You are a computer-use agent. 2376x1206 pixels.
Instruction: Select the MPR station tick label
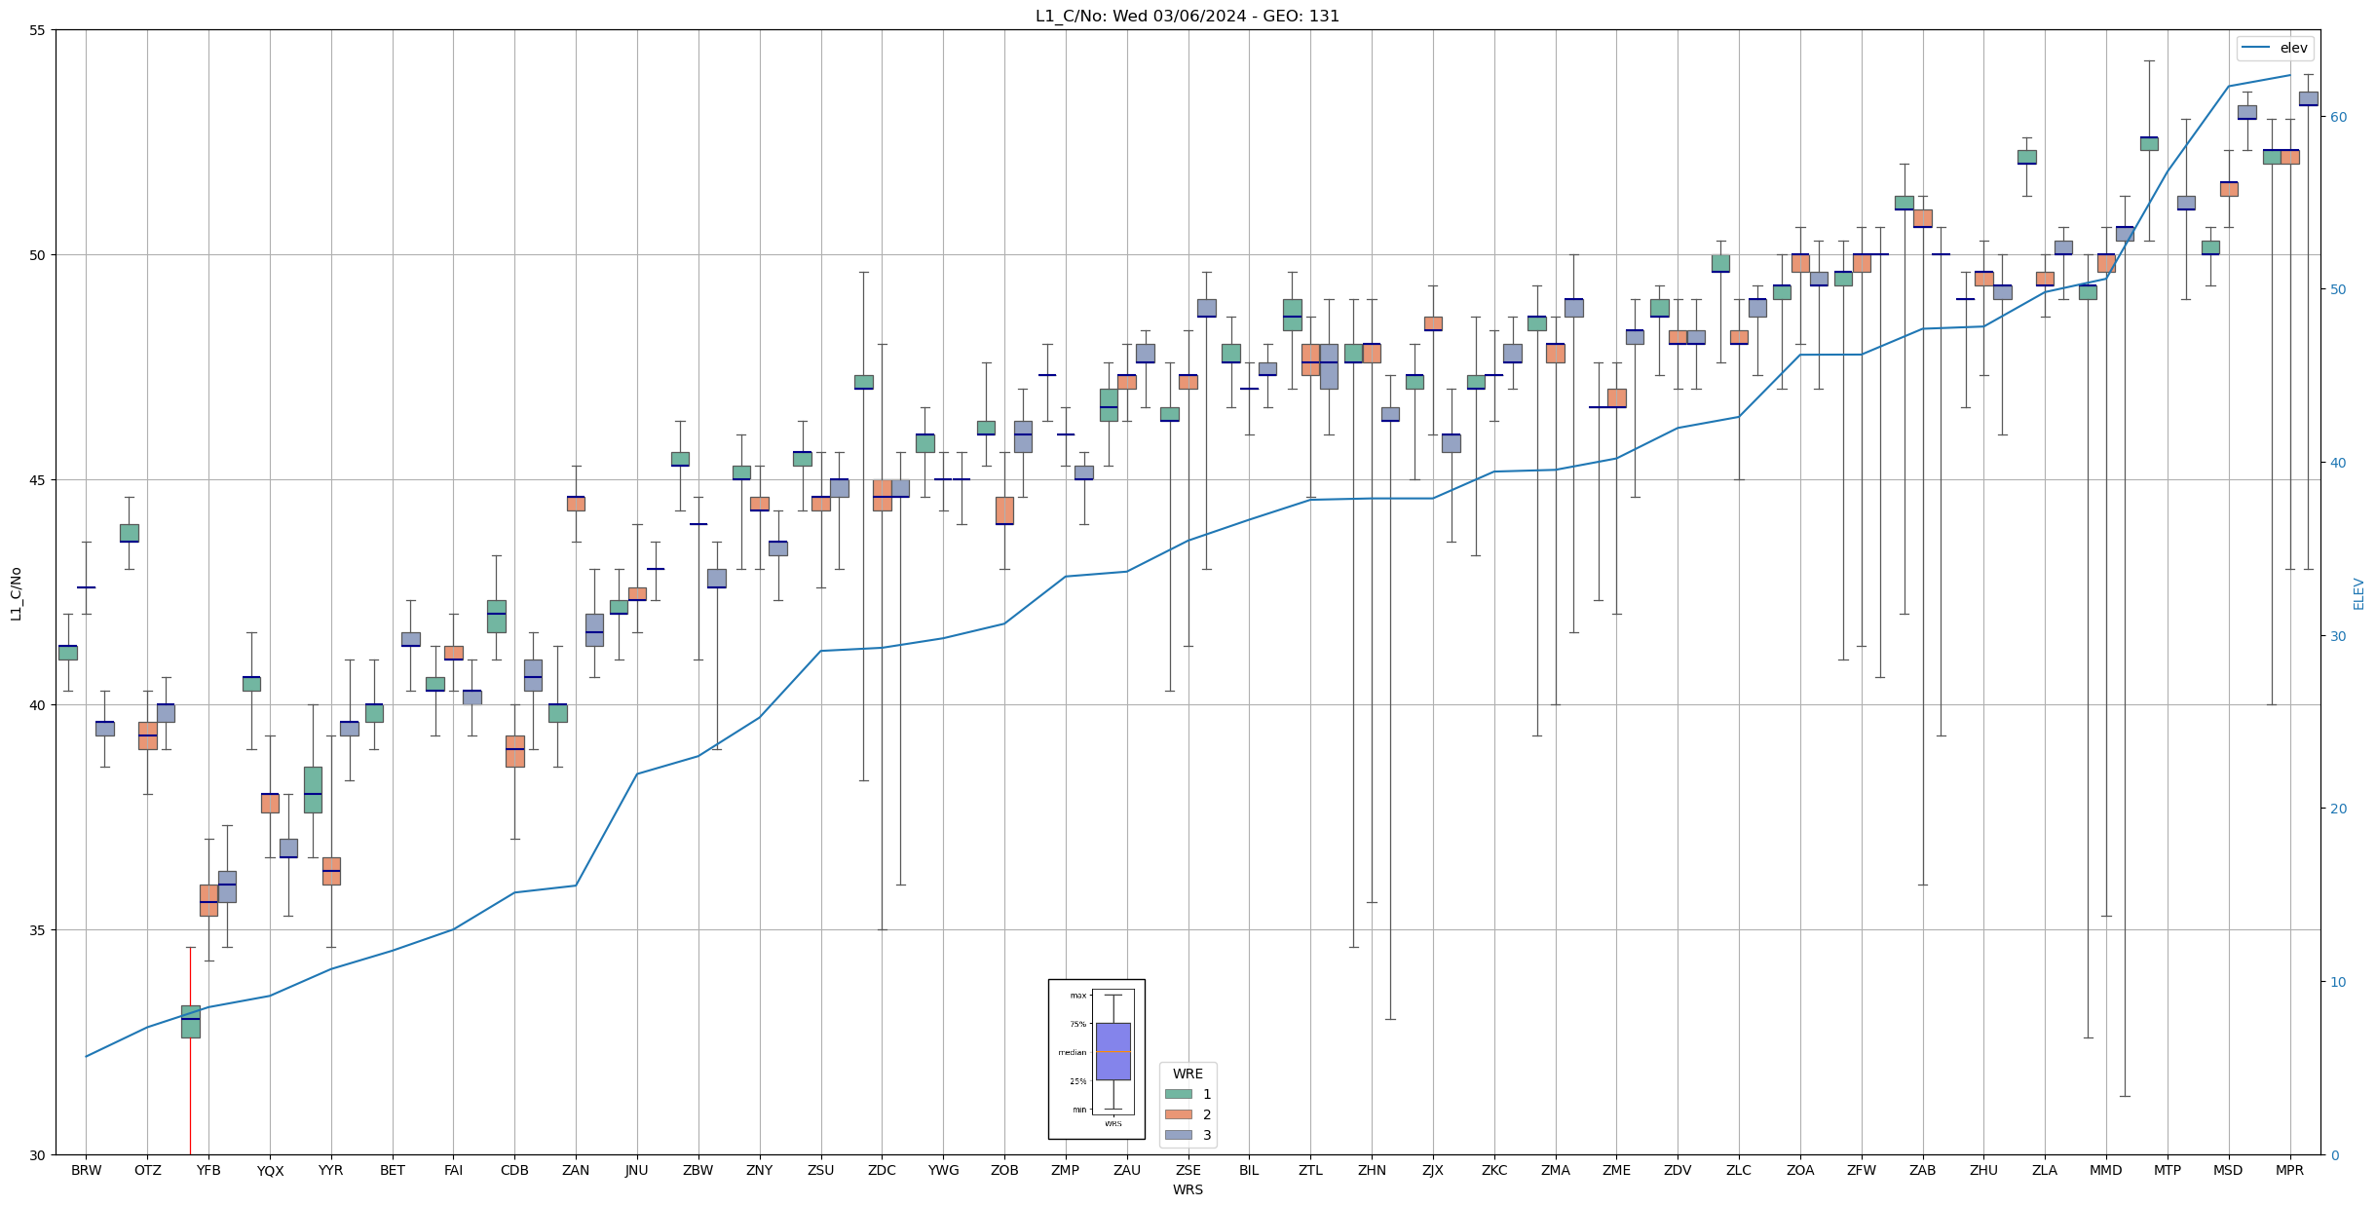coord(2289,1170)
